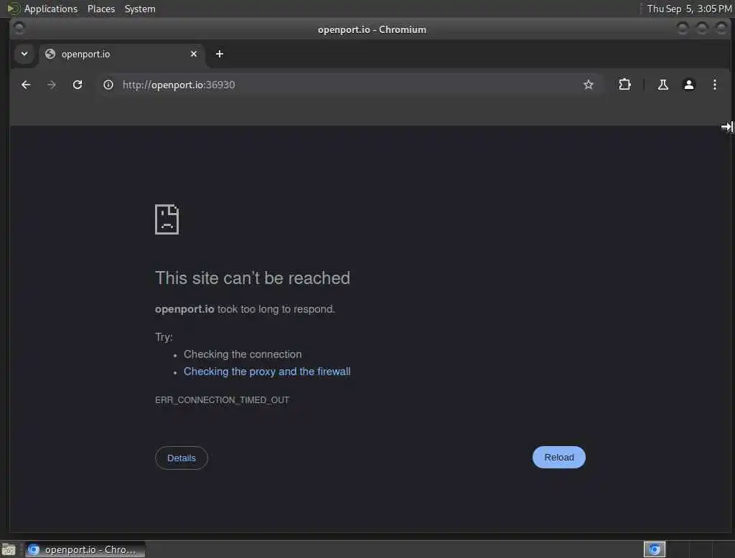Open the System menu
Viewport: 735px width, 558px height.
140,9
